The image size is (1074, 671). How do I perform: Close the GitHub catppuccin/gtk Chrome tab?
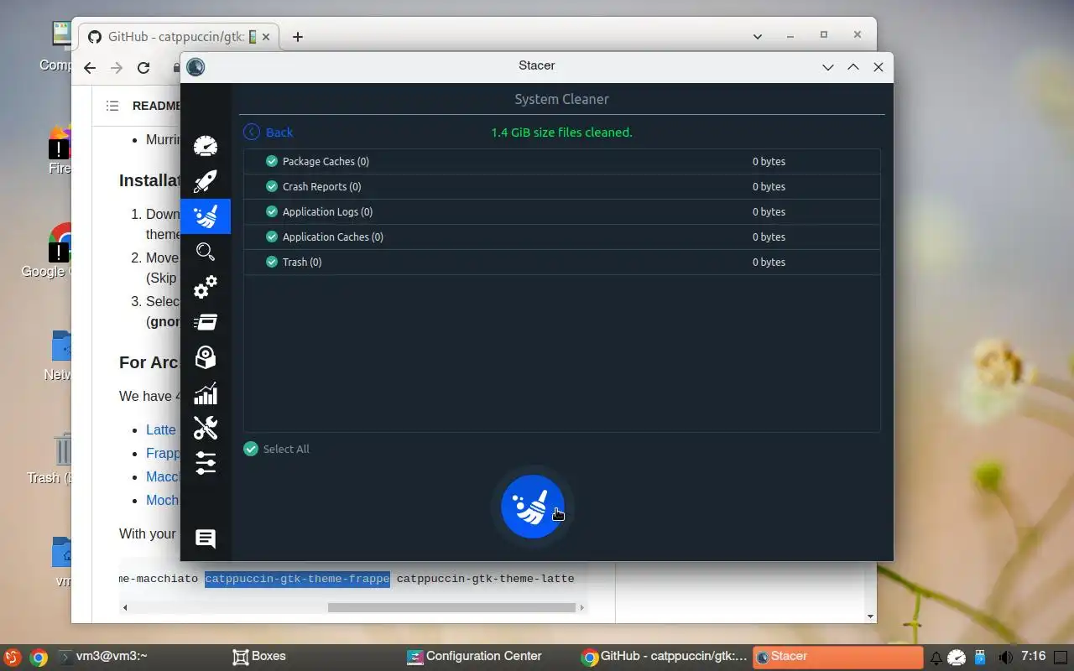coord(267,37)
